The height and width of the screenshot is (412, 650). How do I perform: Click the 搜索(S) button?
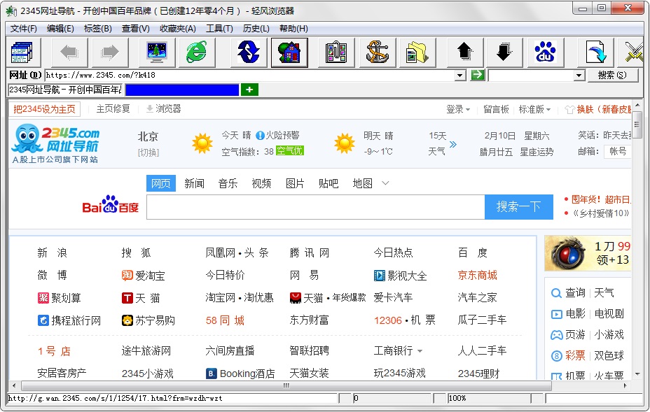point(612,76)
